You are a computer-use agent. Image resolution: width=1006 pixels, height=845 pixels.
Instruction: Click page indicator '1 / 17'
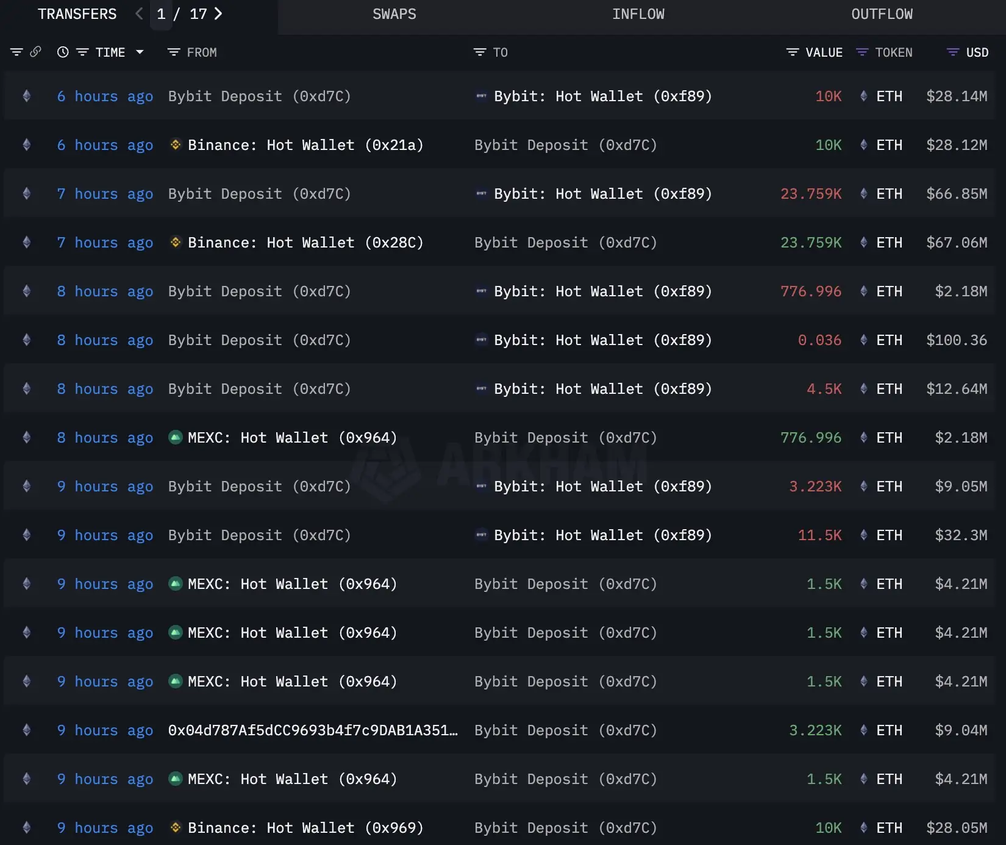click(182, 14)
